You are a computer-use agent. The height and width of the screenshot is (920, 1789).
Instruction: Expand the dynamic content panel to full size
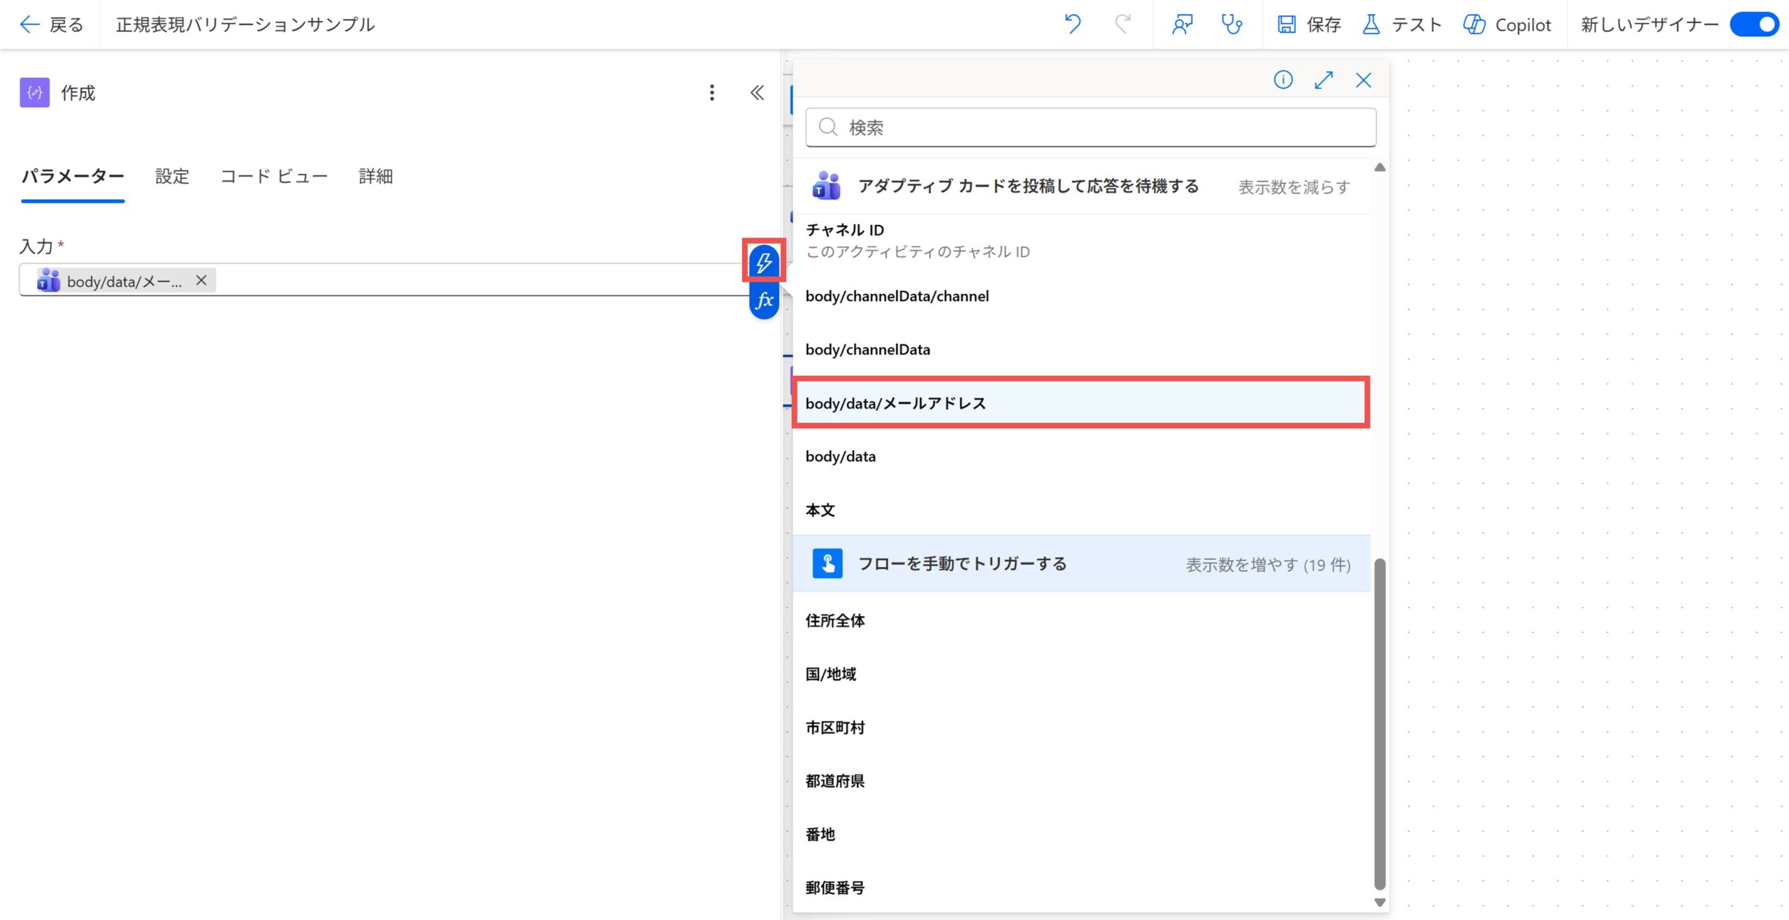click(1324, 80)
